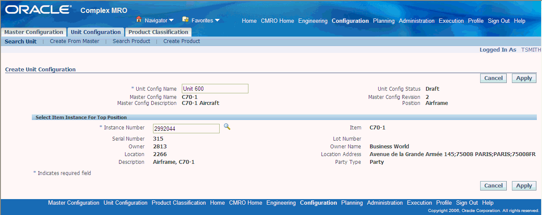The width and height of the screenshot is (542, 215).
Task: Click Unit Configuration footer link
Action: [126, 203]
